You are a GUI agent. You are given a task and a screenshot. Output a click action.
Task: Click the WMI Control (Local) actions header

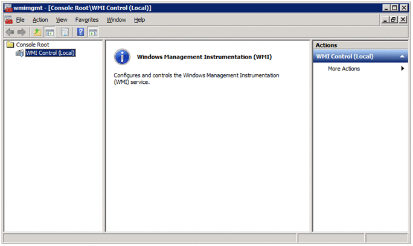(x=360, y=56)
